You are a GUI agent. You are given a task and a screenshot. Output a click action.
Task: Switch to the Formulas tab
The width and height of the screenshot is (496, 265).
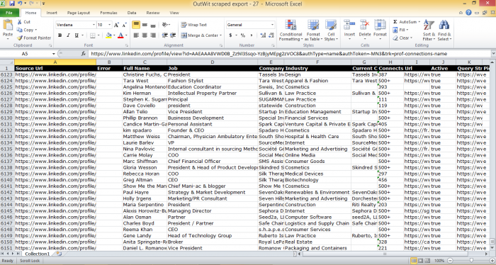[x=108, y=13]
